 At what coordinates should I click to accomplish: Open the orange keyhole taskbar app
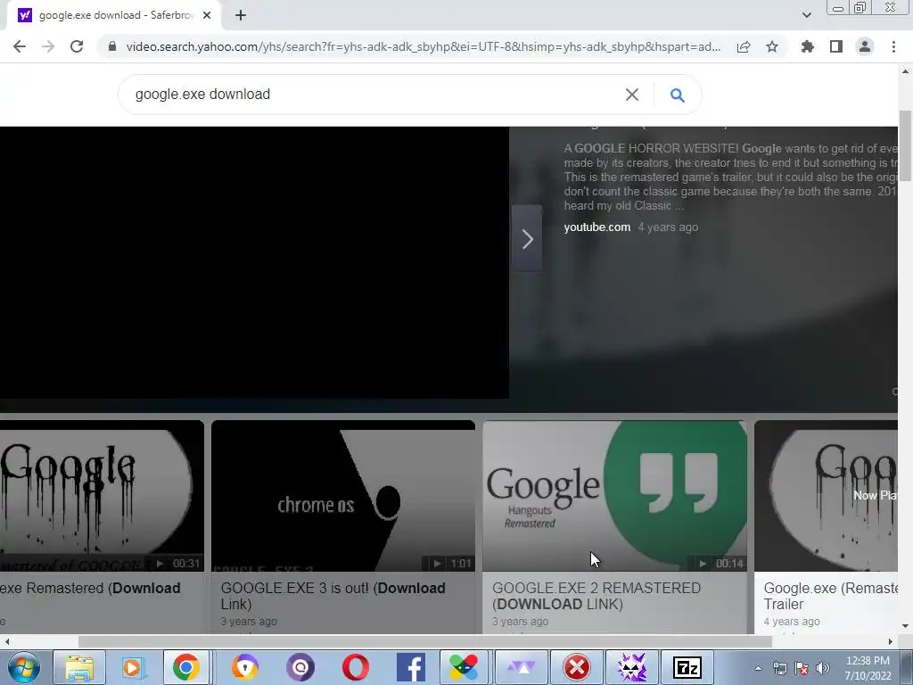pos(244,667)
